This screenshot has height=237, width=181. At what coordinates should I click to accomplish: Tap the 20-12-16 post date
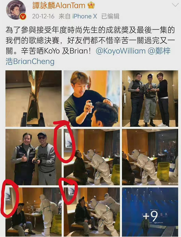pos(43,16)
